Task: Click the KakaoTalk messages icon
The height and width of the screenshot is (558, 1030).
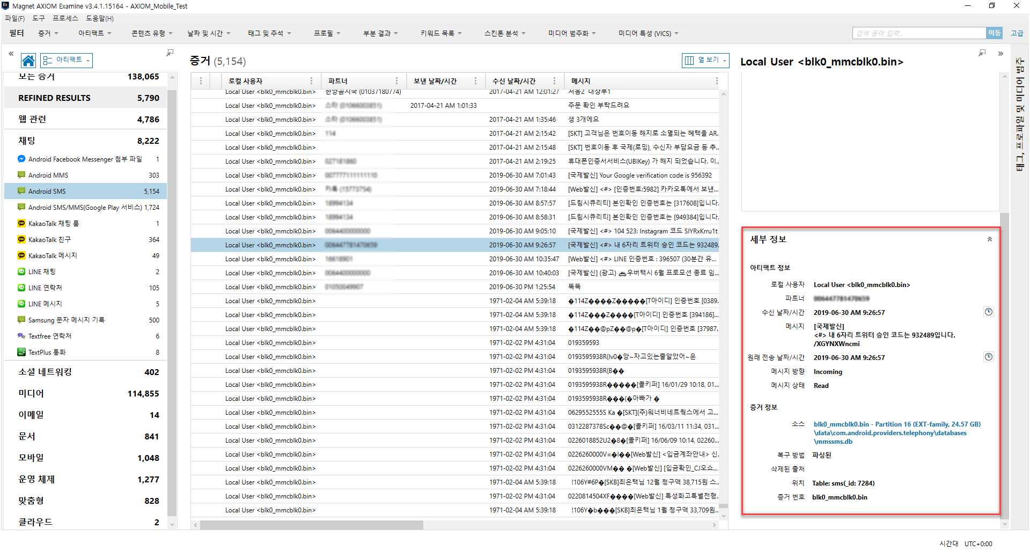Action: [x=21, y=255]
